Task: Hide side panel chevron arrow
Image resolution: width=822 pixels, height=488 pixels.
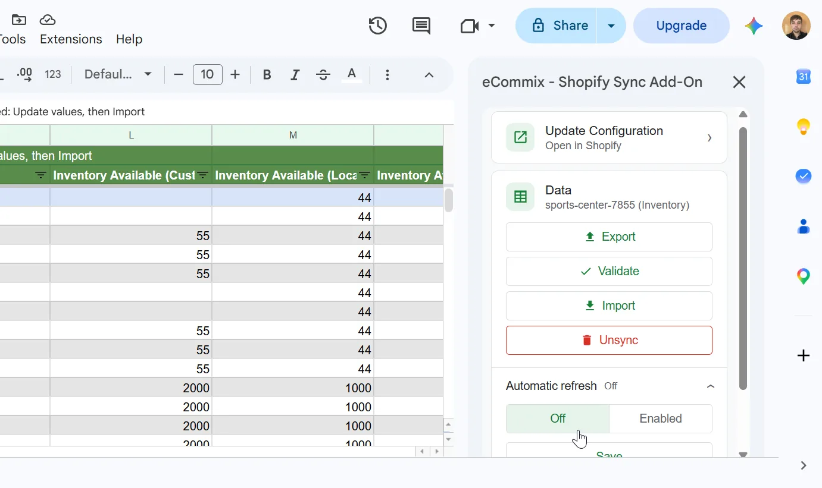Action: tap(804, 465)
